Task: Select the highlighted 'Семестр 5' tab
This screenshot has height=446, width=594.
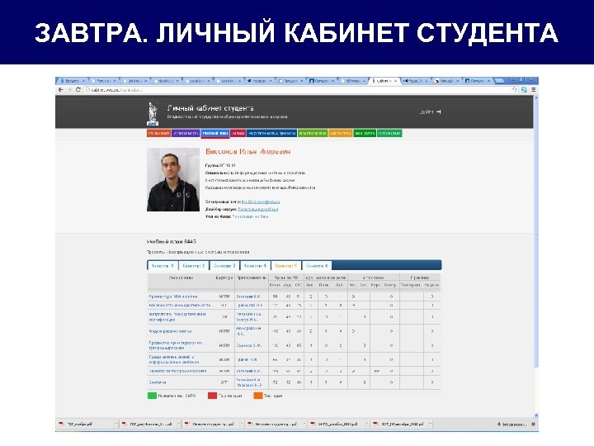Action: pos(286,265)
